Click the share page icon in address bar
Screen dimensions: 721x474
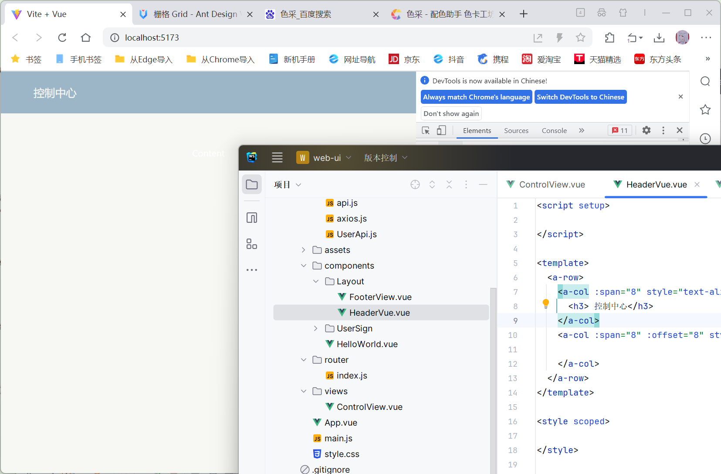click(538, 38)
